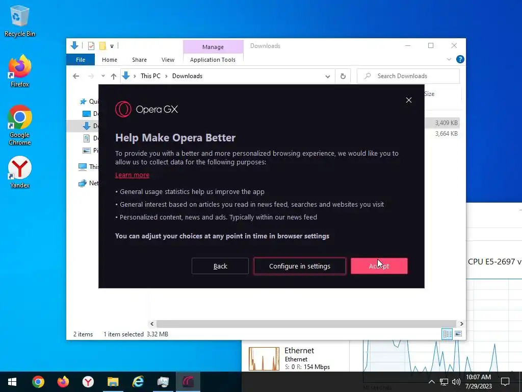Open the network tray icon
522x392 pixels.
point(444,382)
